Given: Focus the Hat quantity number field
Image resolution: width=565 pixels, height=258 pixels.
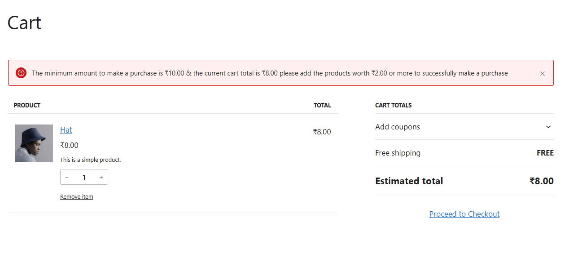Looking at the screenshot, I should click(x=84, y=178).
